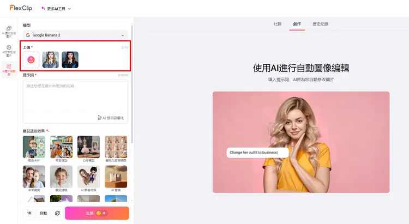
Task: Select the second uploaded graduate portrait thumbnail
Action: point(70,59)
